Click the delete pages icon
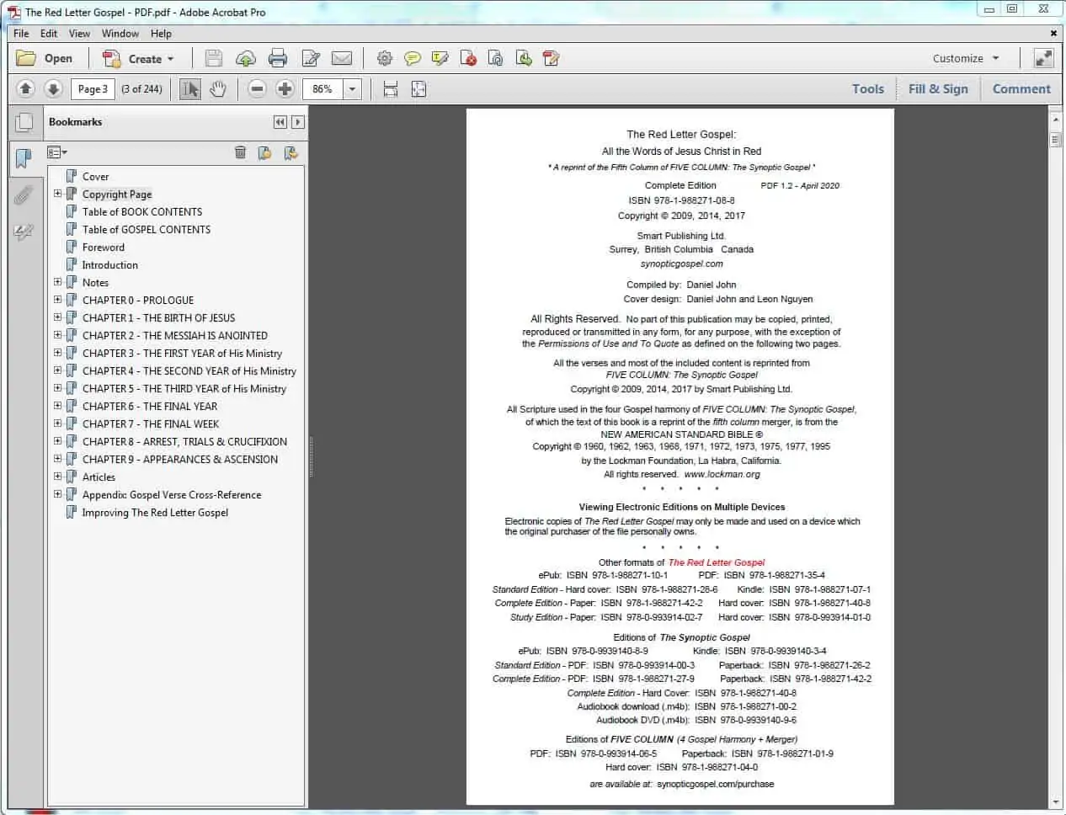The width and height of the screenshot is (1066, 815). pos(468,58)
